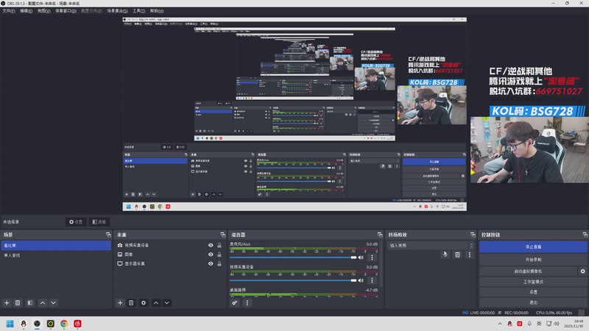This screenshot has height=331, width=589.
Task: Enable 工作室模式 studio mode button
Action: [x=533, y=282]
